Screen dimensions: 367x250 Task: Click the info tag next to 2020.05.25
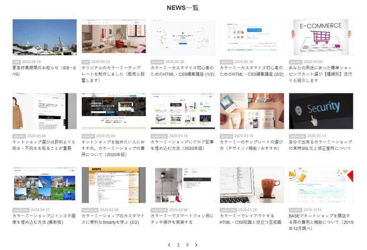click(85, 62)
